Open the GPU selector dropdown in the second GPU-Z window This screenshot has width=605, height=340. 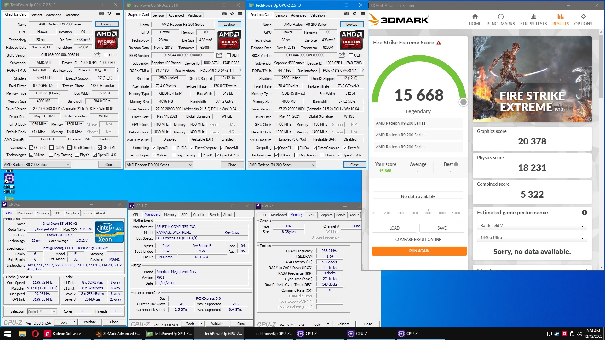click(159, 165)
